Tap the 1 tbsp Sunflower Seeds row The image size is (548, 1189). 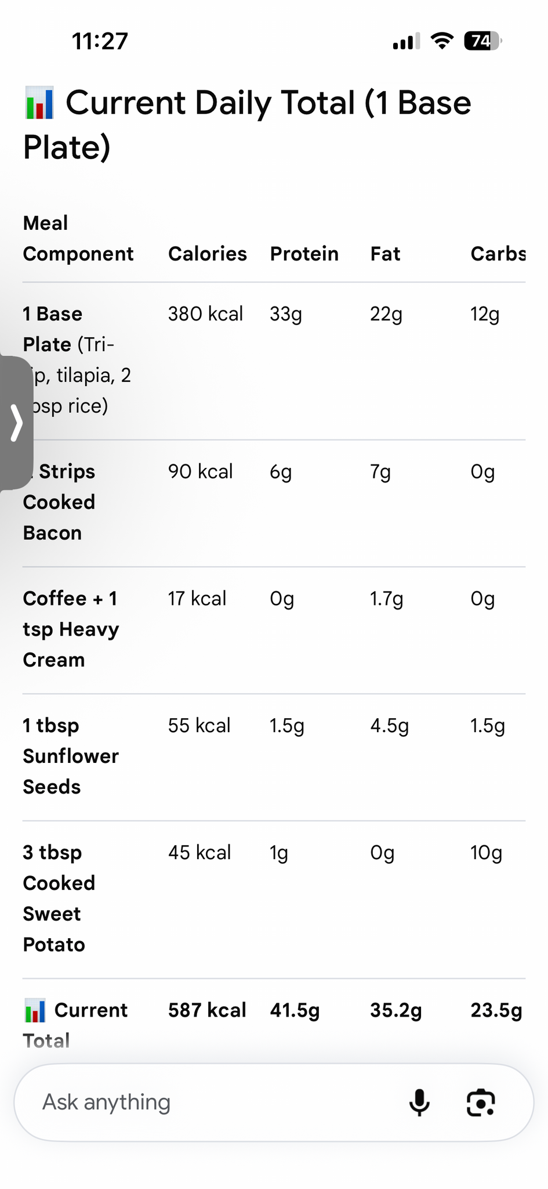coord(274,756)
